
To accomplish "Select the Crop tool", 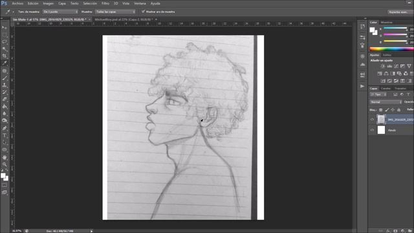I will point(5,56).
